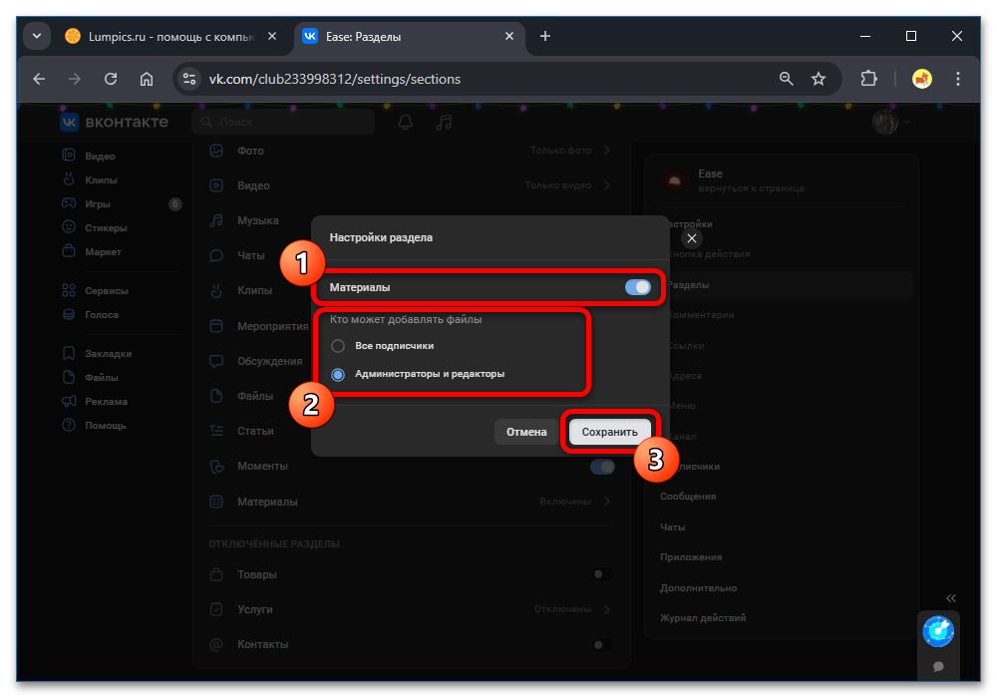This screenshot has width=997, height=698.
Task: Expand the Видео section settings chevron
Action: click(607, 185)
